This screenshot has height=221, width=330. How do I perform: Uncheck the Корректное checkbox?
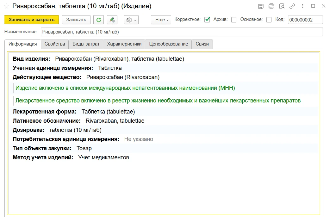(207, 20)
